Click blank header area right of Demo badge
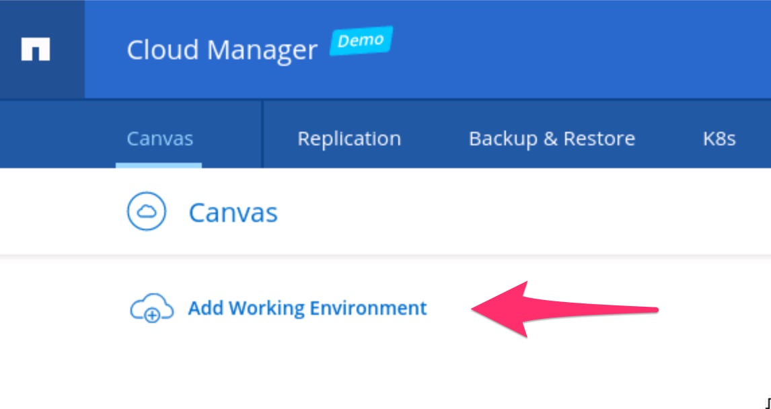Viewport: 771px width, 409px height. tap(572, 50)
